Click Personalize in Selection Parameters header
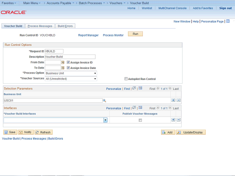Viewport: 235px width, 176px height. [113, 89]
